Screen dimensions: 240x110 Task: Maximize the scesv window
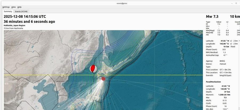click(236, 3)
